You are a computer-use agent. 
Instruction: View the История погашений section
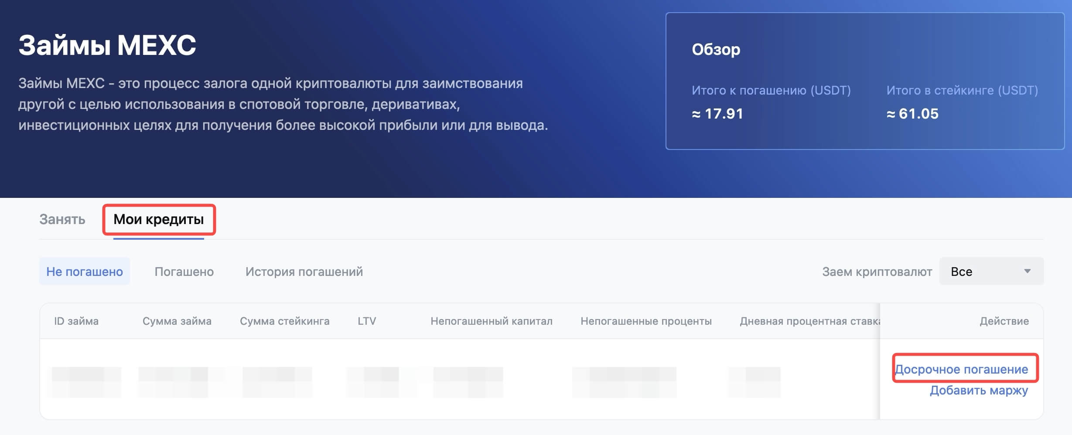(304, 272)
